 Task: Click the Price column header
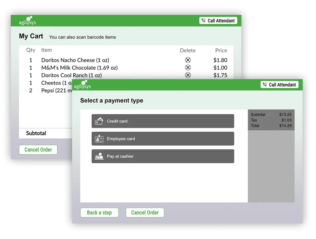pyautogui.click(x=221, y=50)
